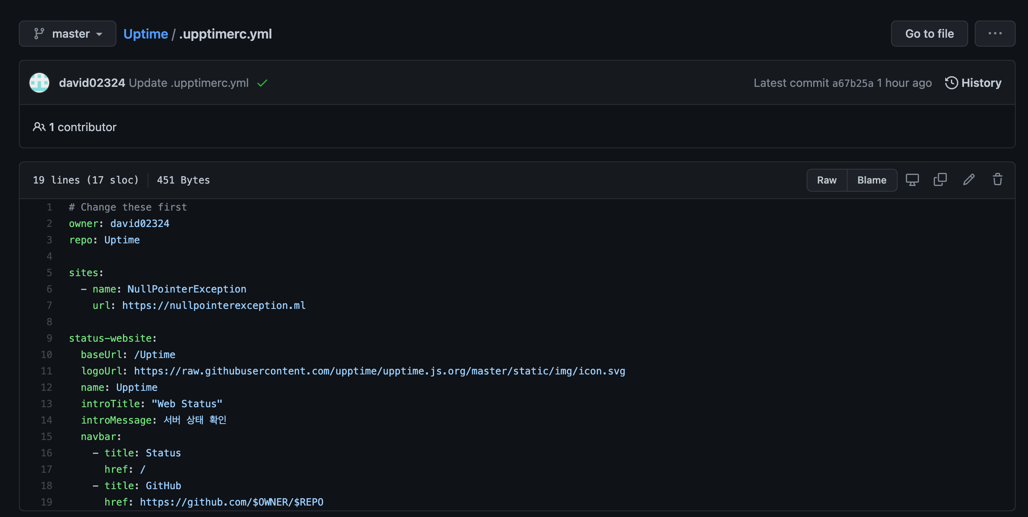Click line number 19 in gutter
1028x517 pixels.
(x=47, y=502)
